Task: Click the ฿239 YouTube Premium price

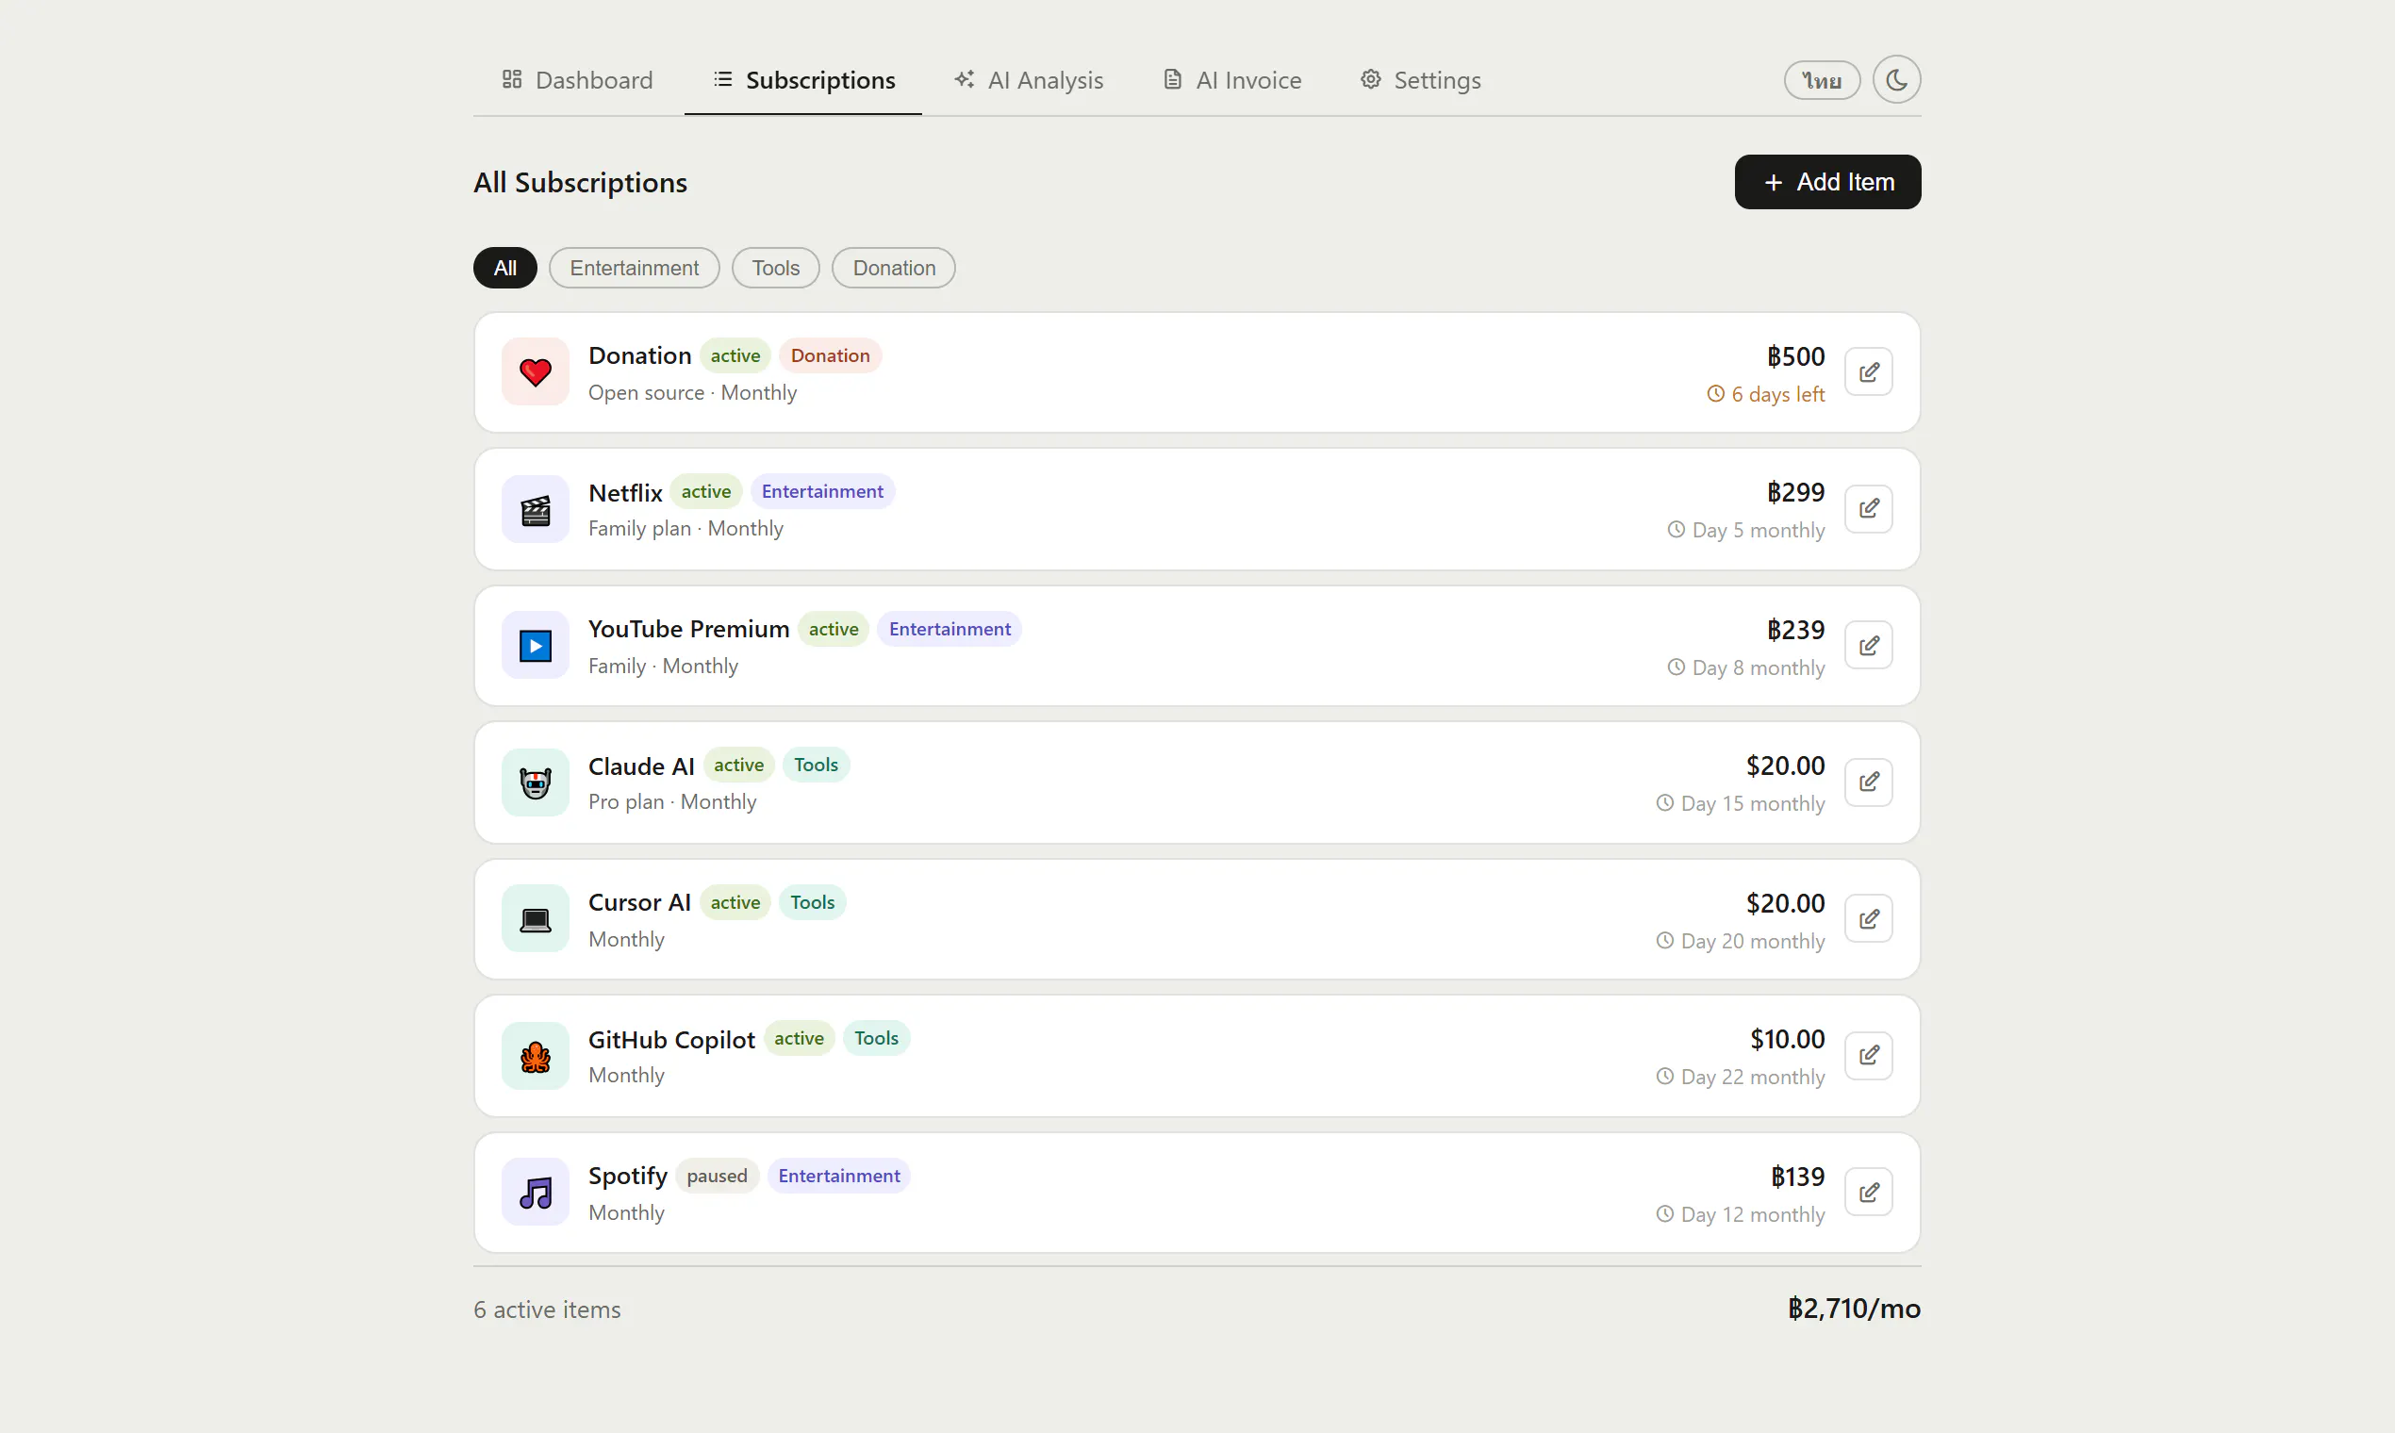Action: click(x=1795, y=631)
